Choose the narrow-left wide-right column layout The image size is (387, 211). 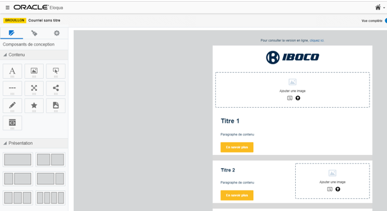click(18, 179)
